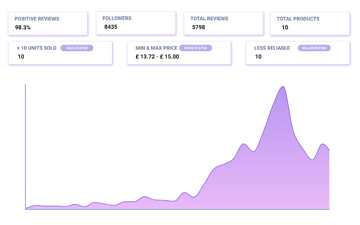Click the Less Reliable label
Viewport: 360px width, 225px height.
click(272, 48)
